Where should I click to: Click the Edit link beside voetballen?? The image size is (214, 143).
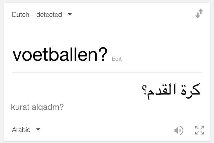[x=117, y=59]
